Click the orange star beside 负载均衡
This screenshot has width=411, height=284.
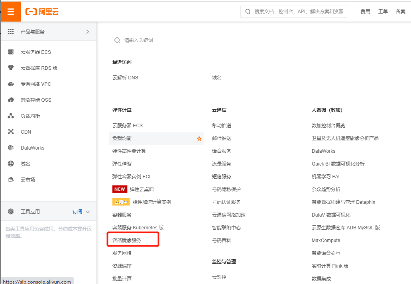click(x=199, y=138)
